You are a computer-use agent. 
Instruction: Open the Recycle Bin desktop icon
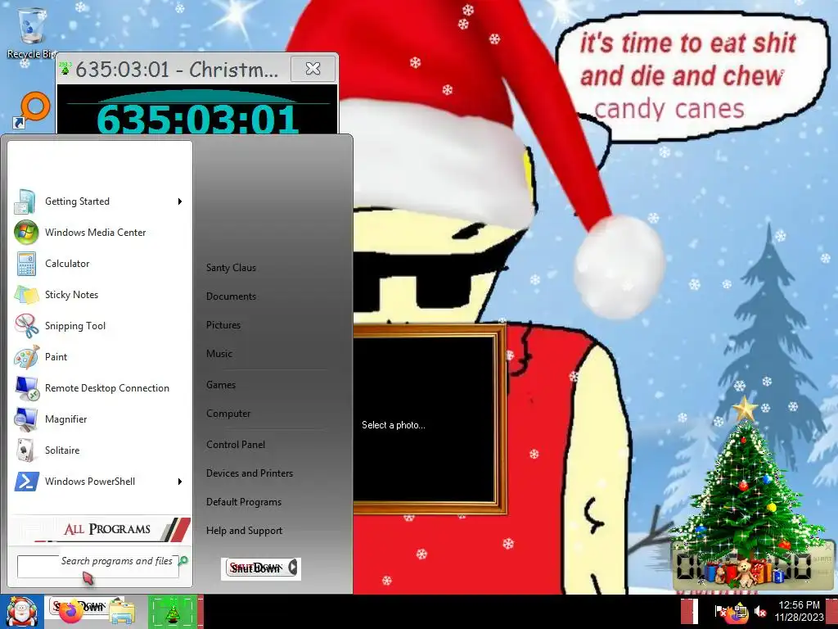pyautogui.click(x=31, y=32)
